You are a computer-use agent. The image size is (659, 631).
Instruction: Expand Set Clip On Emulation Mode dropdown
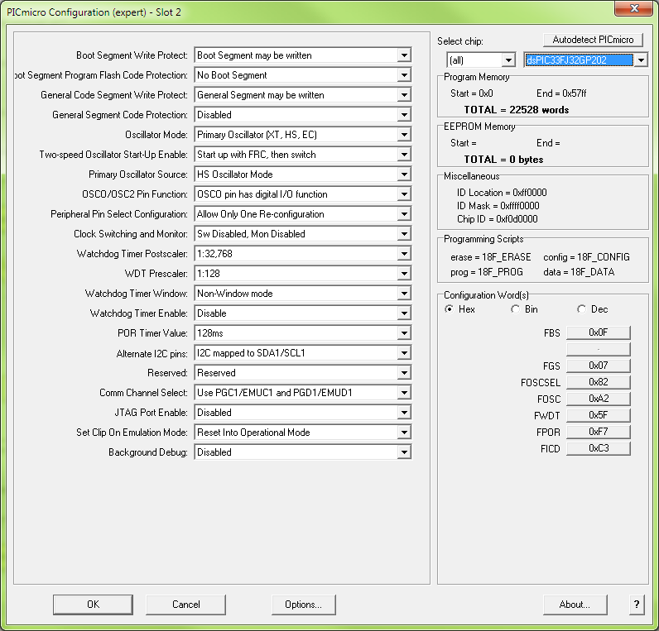pyautogui.click(x=404, y=433)
